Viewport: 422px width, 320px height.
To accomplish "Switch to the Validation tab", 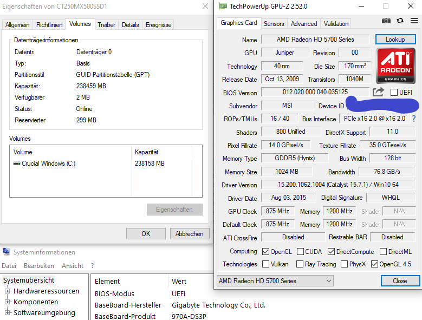I will click(336, 24).
